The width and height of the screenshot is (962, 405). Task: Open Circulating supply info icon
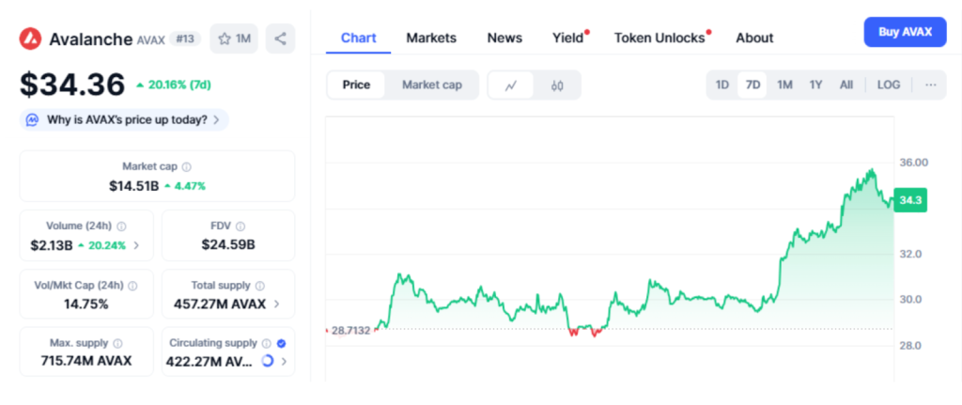(x=266, y=344)
